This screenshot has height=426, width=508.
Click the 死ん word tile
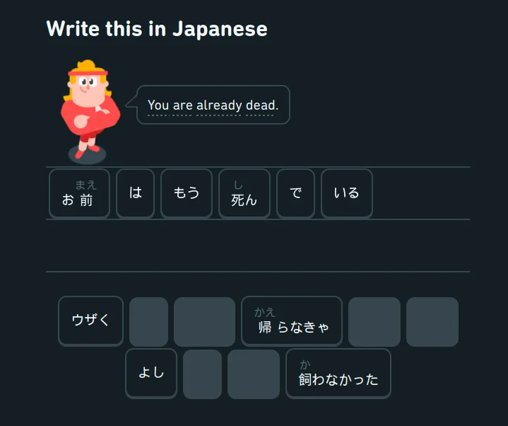(244, 193)
